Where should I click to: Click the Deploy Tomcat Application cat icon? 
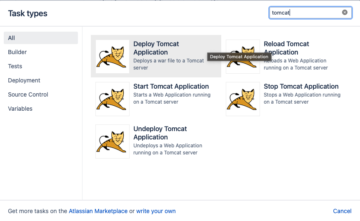[112, 57]
